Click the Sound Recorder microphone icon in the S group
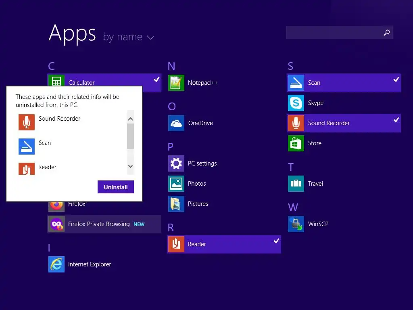This screenshot has height=310, width=413. [296, 123]
